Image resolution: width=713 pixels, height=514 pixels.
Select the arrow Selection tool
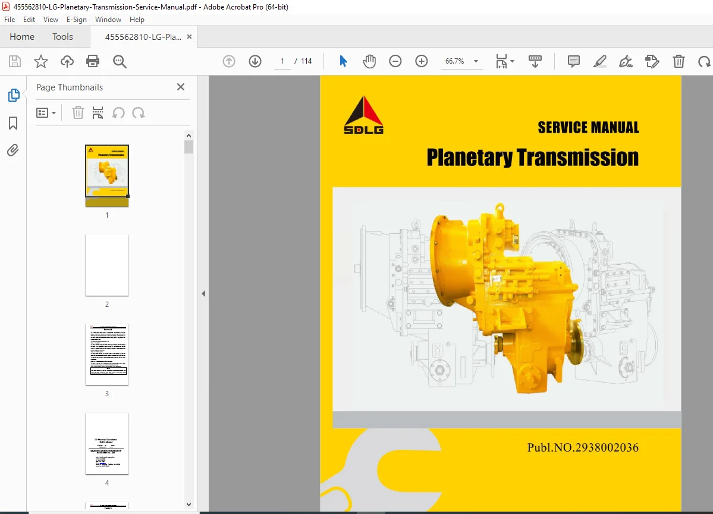343,61
